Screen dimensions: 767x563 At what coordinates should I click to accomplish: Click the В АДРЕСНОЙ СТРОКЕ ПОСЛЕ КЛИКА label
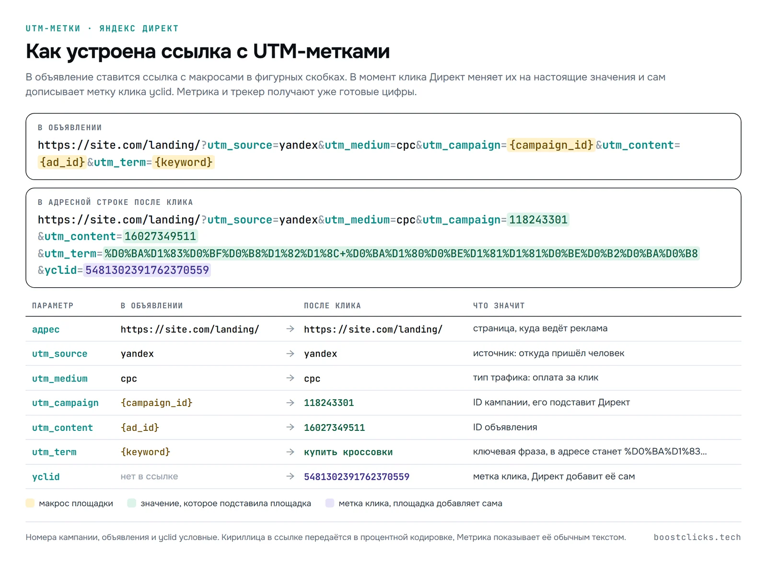(x=116, y=203)
